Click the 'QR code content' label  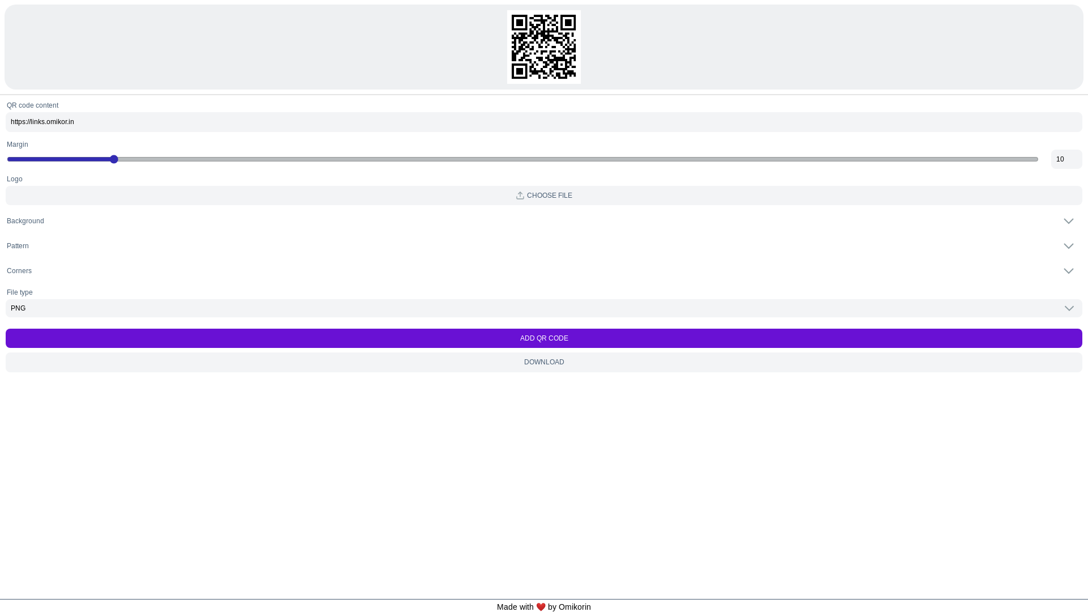(x=32, y=105)
